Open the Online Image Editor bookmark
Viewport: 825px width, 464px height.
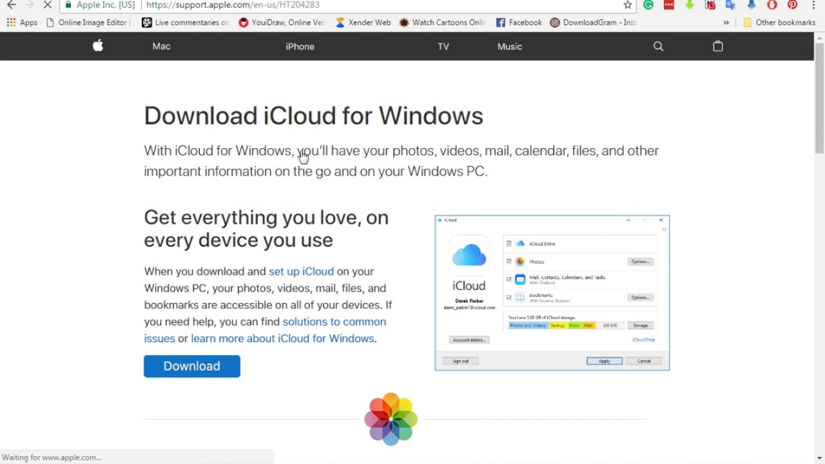pyautogui.click(x=88, y=23)
